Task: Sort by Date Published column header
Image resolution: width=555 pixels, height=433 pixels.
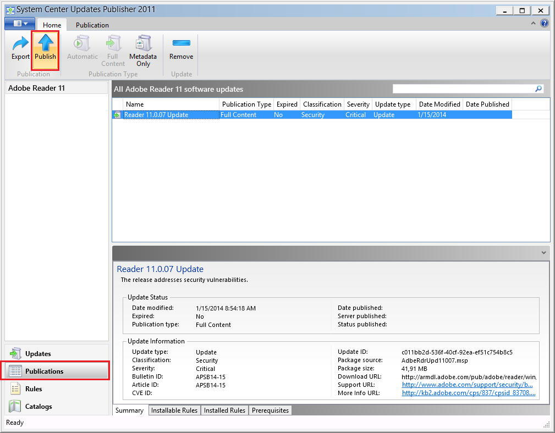Action: click(487, 104)
